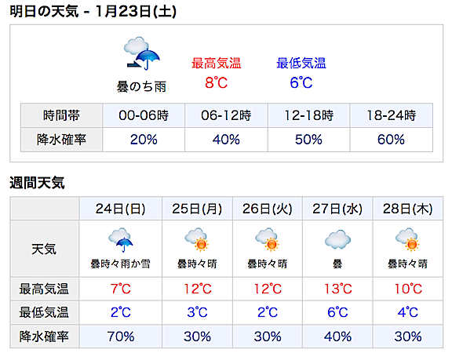Click tomorrow's cloud-then-rain umbrella icon

(141, 53)
